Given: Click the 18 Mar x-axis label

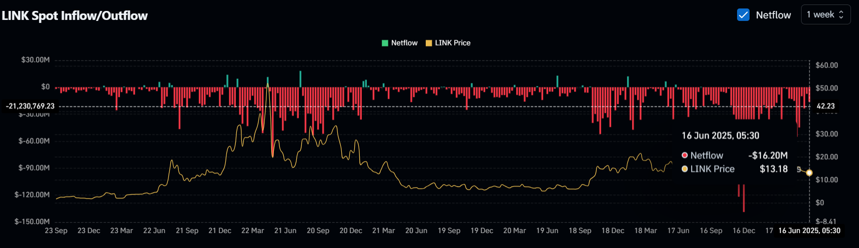Looking at the screenshot, I should pos(646,231).
